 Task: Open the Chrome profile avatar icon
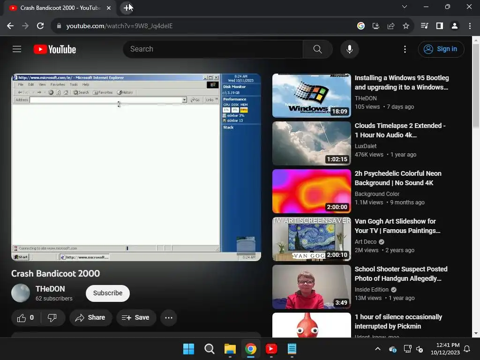point(455,26)
